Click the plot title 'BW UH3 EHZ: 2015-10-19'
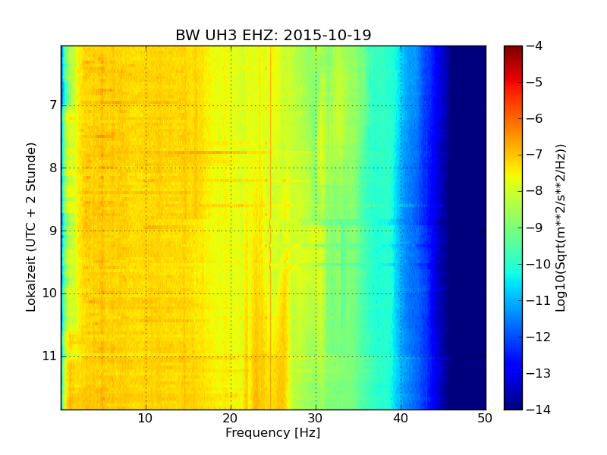This screenshot has width=607, height=455. [273, 35]
